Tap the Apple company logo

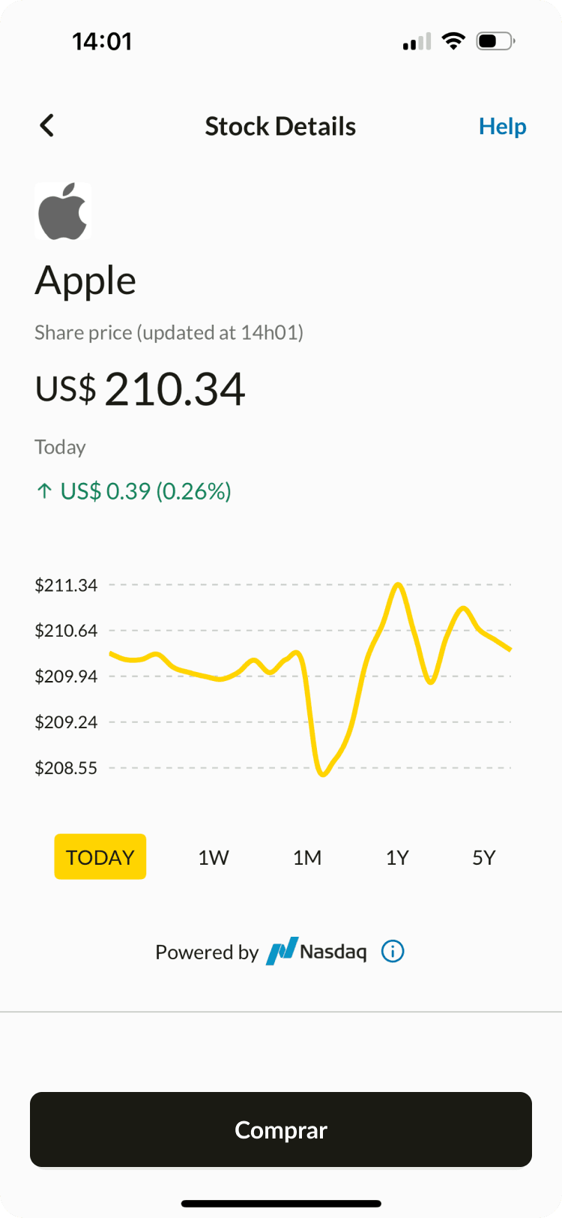pos(63,211)
